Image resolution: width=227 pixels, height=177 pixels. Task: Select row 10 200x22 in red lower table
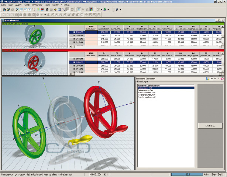145,59
